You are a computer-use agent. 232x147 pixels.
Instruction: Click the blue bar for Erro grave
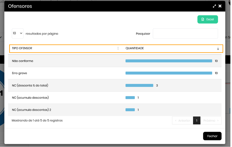[169, 73]
